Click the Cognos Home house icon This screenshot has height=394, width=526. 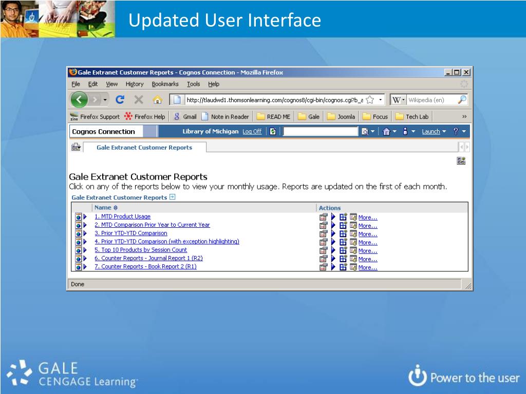tap(386, 131)
